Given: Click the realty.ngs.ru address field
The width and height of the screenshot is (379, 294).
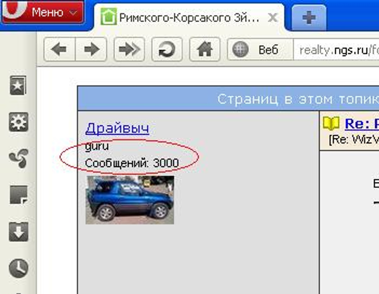Looking at the screenshot, I should [336, 50].
